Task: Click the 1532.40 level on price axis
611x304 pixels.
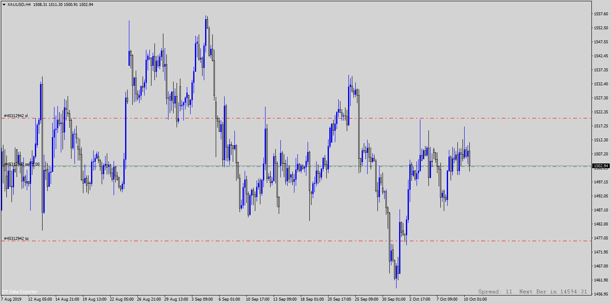Action: (x=600, y=84)
